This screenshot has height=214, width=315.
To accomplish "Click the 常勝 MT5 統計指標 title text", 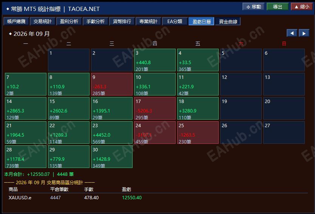I will tap(36, 9).
